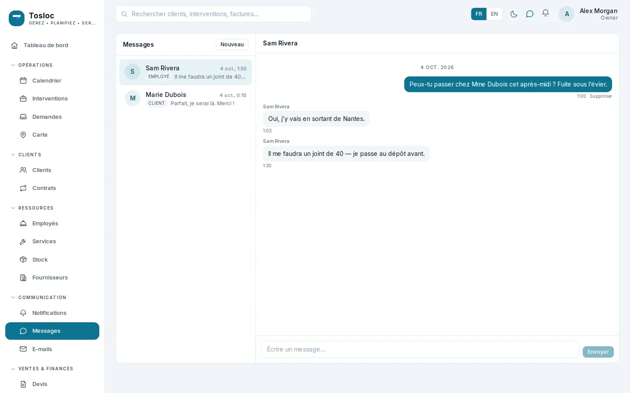Click the message 'Oui, j'y vais en sortant de Nantes.'

[316, 119]
